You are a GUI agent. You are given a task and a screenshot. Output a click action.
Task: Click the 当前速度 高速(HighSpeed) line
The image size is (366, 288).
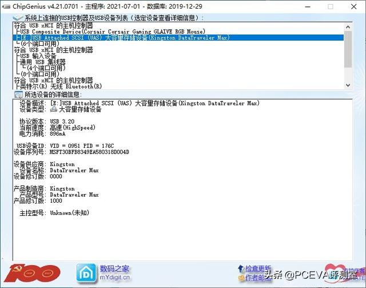pyautogui.click(x=57, y=128)
